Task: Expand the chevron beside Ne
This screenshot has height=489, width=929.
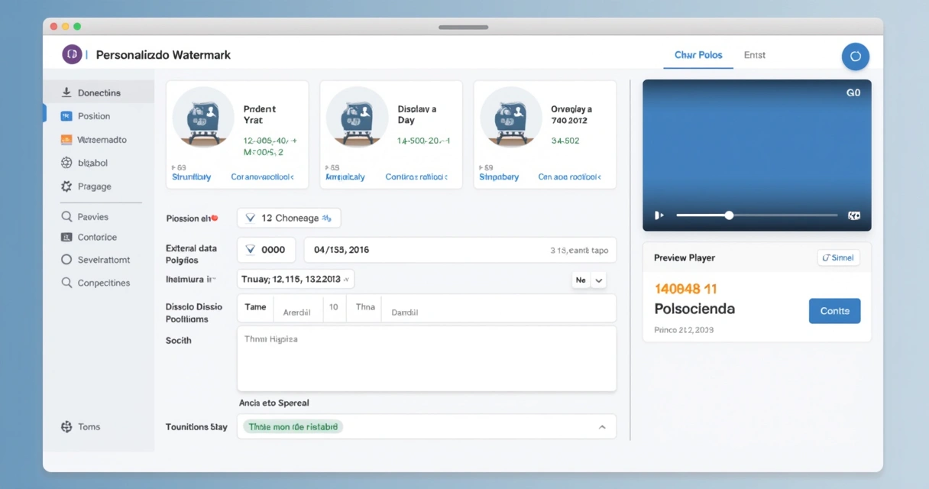Action: 599,280
